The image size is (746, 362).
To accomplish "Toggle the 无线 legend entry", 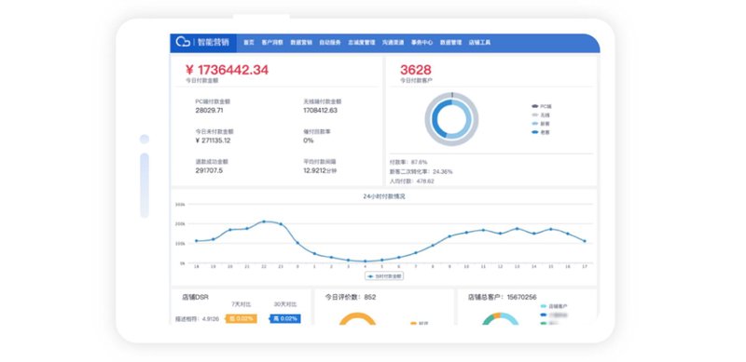I will coord(541,115).
